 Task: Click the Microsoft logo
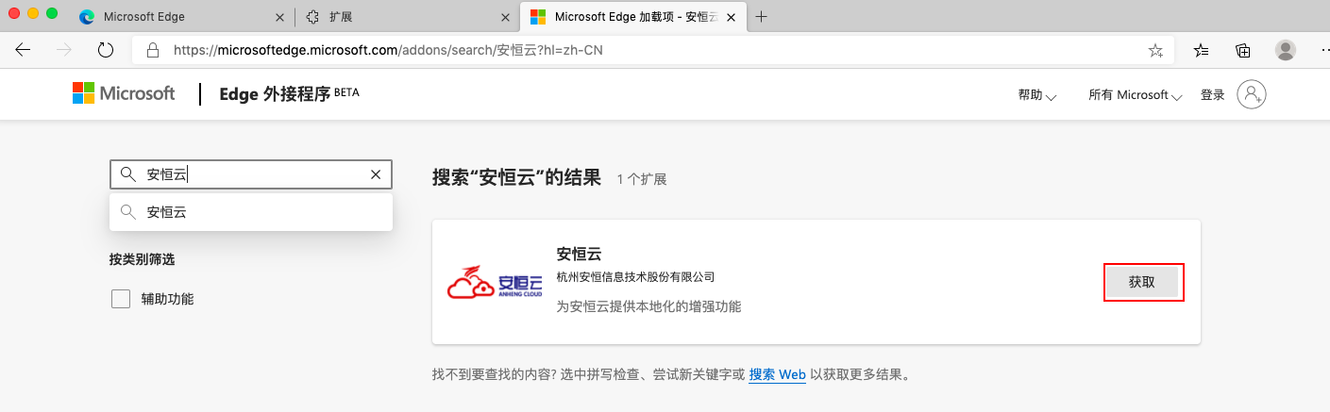(124, 93)
